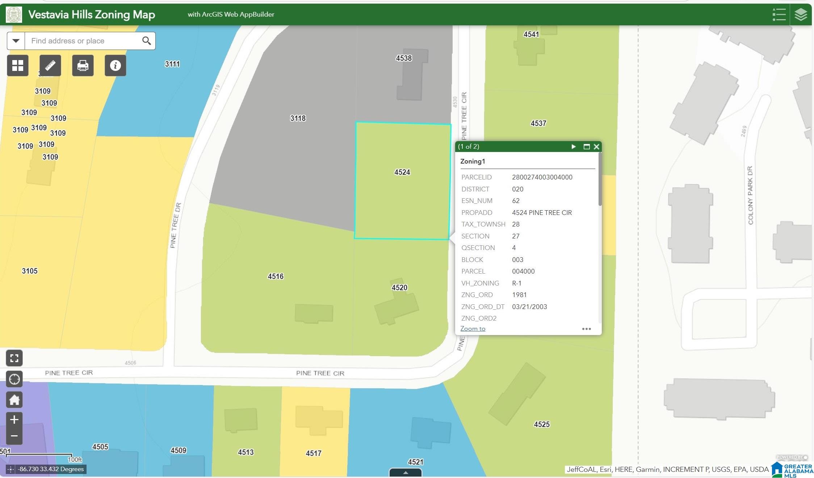Click the My Location target button

point(14,379)
